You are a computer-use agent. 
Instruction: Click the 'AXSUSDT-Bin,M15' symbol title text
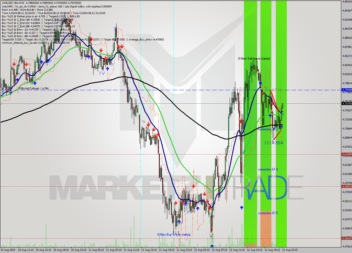click(13, 3)
